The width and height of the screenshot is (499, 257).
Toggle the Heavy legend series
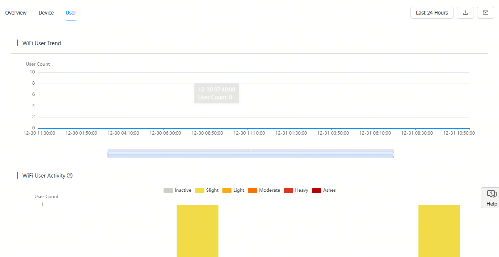[x=296, y=190]
